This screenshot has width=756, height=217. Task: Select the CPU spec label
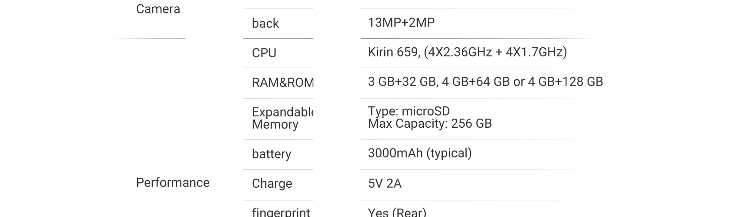pyautogui.click(x=264, y=53)
